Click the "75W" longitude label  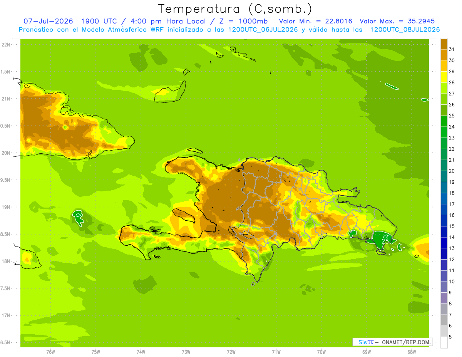95,352
